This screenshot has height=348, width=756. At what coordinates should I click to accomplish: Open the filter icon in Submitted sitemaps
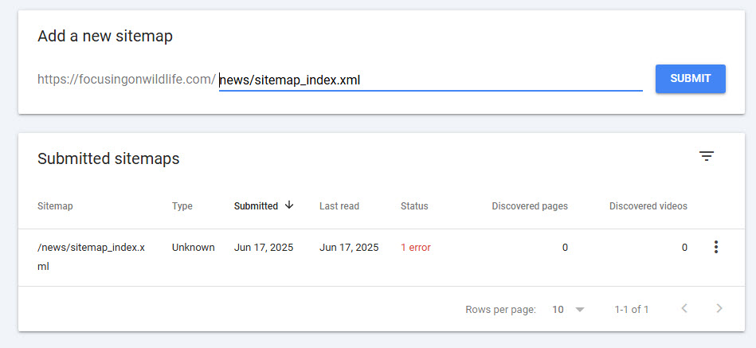pyautogui.click(x=707, y=156)
